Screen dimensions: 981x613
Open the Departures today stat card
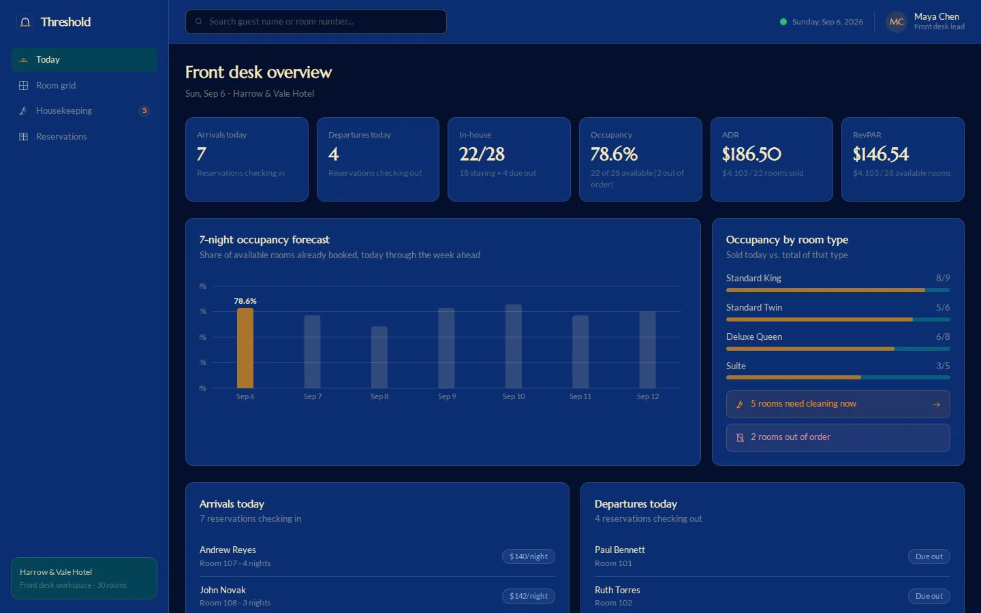pyautogui.click(x=378, y=159)
